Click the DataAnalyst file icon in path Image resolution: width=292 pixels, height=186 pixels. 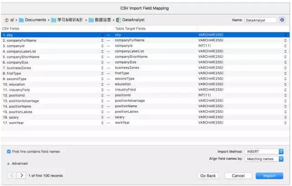click(x=118, y=20)
